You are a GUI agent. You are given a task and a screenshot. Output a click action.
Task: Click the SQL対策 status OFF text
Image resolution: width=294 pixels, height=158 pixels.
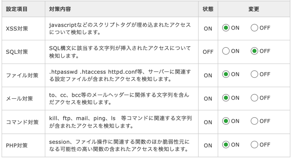208,52
